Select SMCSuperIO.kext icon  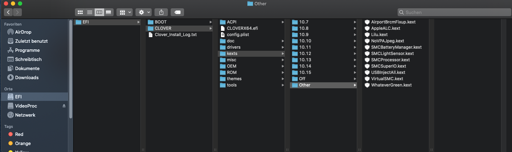click(367, 66)
